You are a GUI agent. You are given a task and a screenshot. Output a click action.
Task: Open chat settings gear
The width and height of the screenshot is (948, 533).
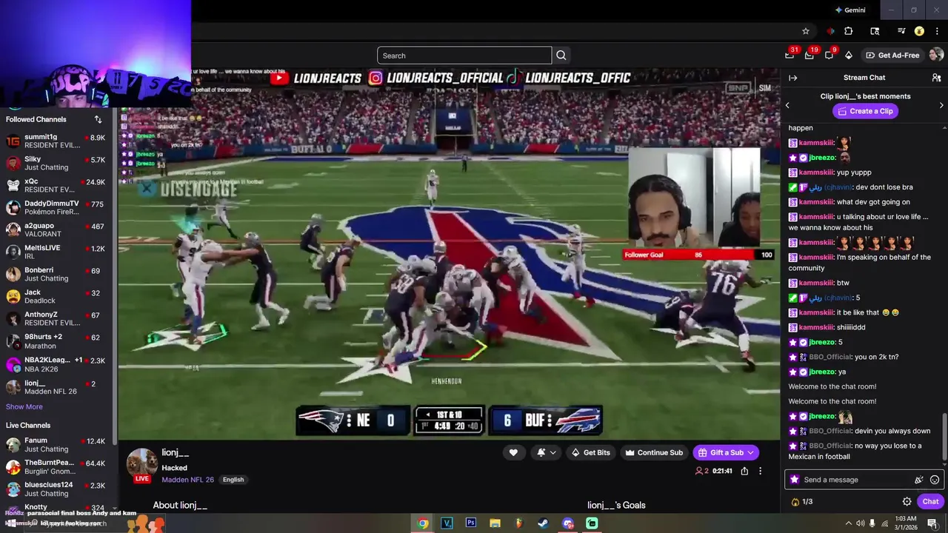(907, 501)
